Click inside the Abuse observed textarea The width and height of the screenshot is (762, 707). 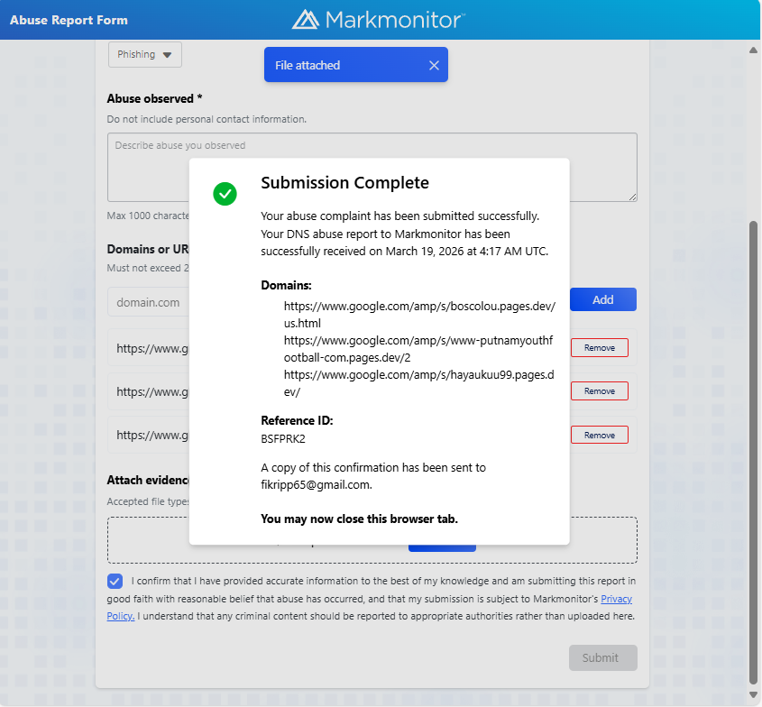(x=372, y=167)
